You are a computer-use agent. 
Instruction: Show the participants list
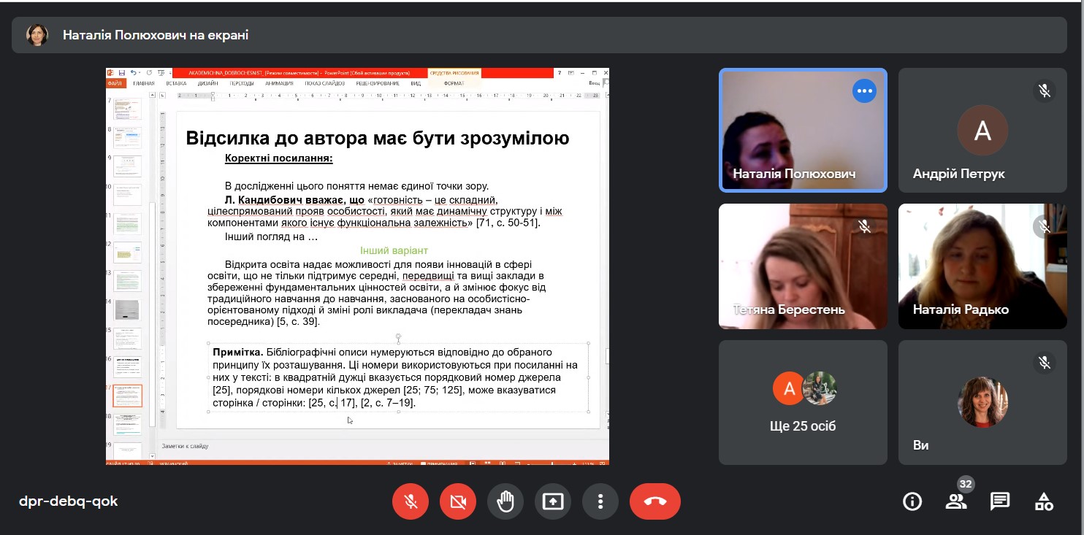[x=955, y=501]
